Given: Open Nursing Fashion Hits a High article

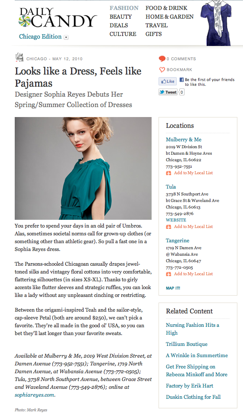Looking at the screenshot, I should (192, 329).
